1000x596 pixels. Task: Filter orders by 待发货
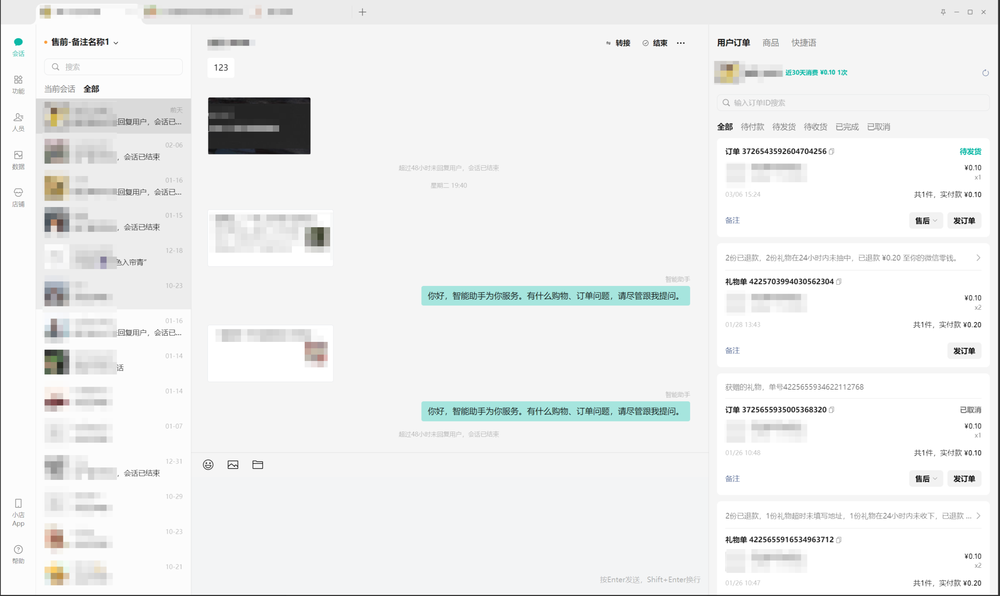784,127
